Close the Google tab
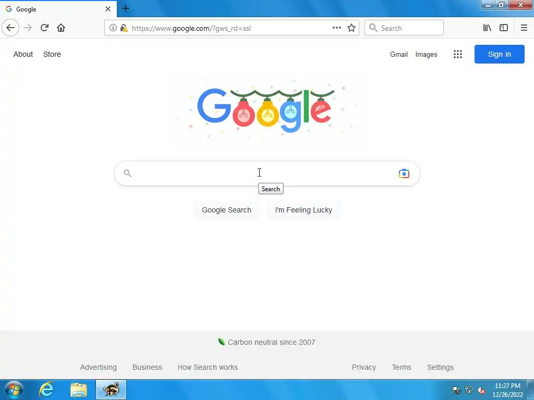Viewport: 534px width, 400px height. pos(108,9)
